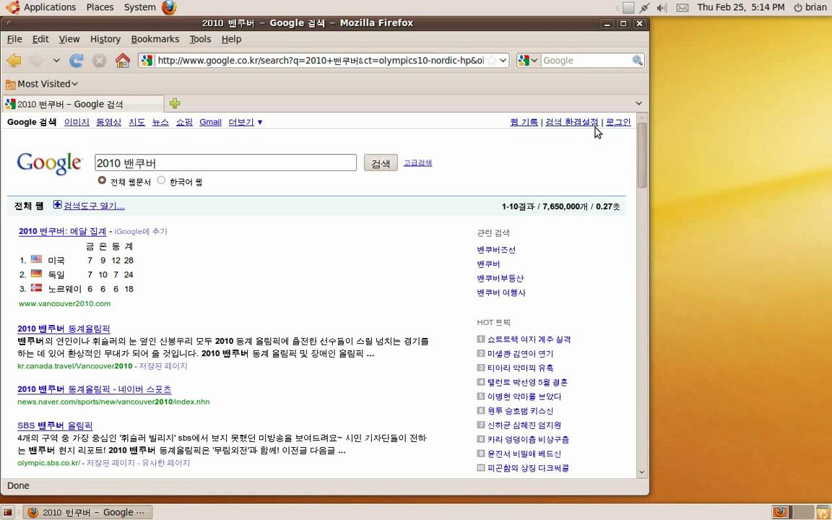Open the 이미지 link
Viewport: 832px width, 520px height.
point(77,122)
